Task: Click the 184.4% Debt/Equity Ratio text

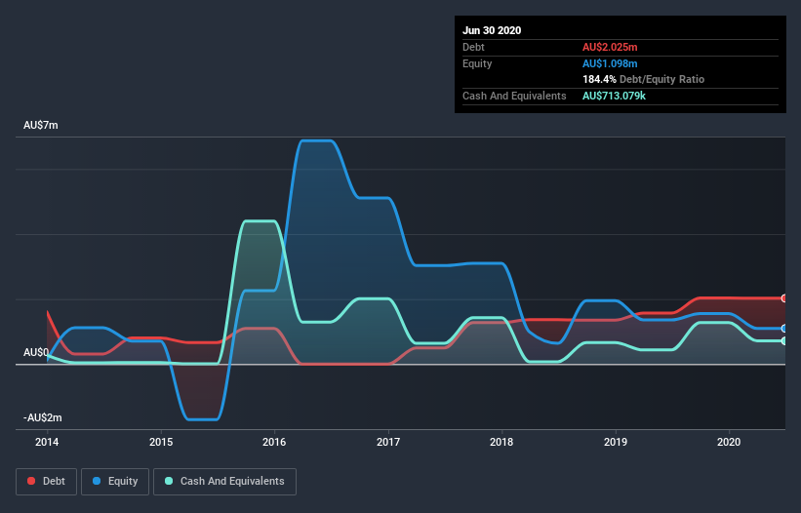Action: 644,80
